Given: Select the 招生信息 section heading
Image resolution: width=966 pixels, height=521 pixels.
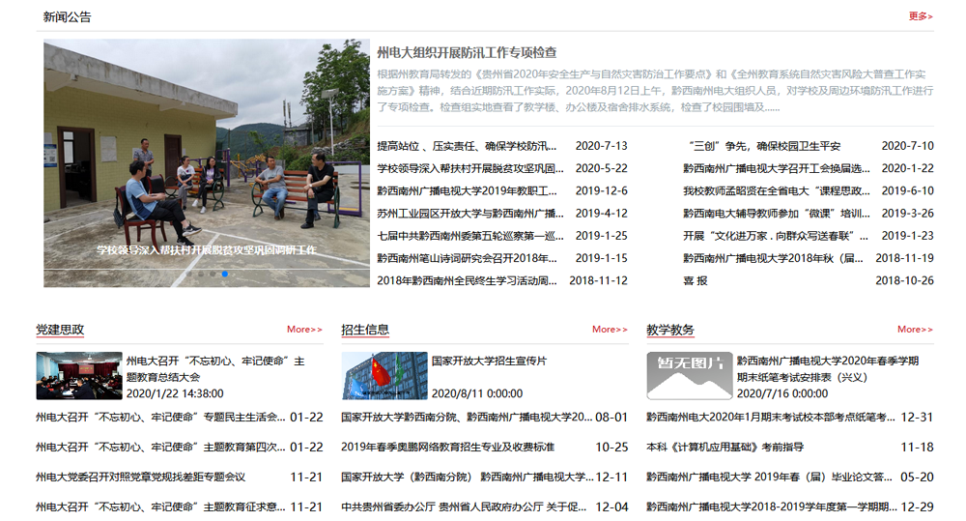Looking at the screenshot, I should 365,330.
